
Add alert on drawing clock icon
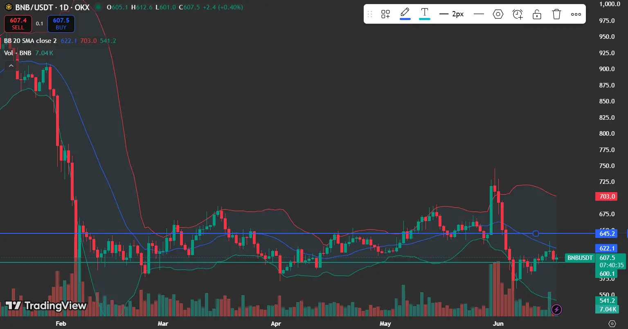(518, 14)
